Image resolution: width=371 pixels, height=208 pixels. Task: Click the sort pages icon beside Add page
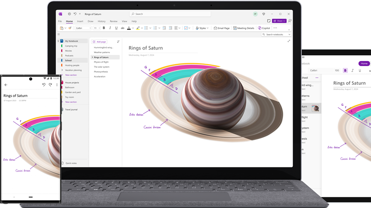(118, 42)
